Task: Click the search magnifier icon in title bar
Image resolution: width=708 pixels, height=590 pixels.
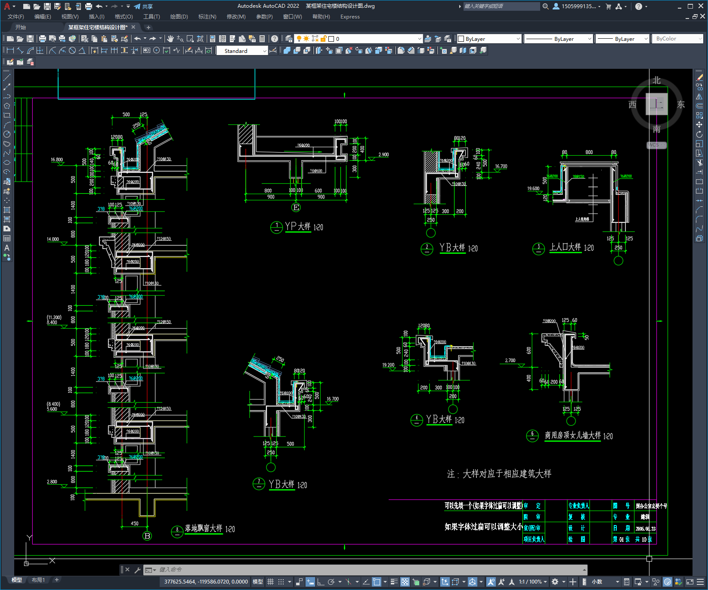Action: (546, 6)
